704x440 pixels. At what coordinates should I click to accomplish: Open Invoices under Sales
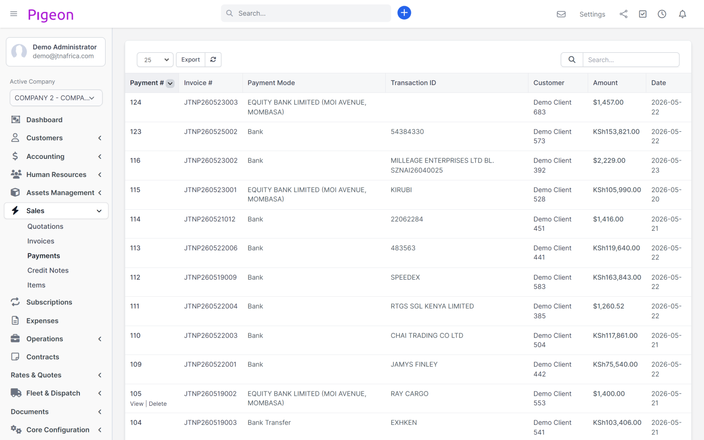point(41,241)
